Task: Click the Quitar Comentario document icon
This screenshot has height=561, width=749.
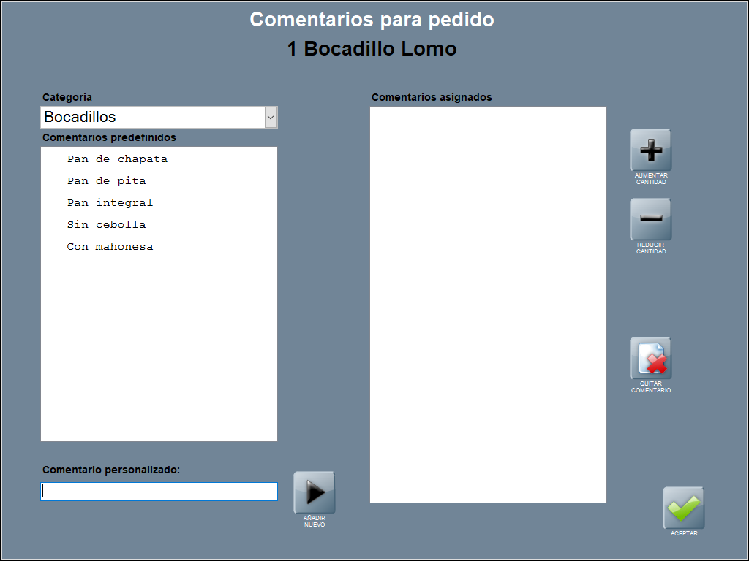Action: (650, 358)
